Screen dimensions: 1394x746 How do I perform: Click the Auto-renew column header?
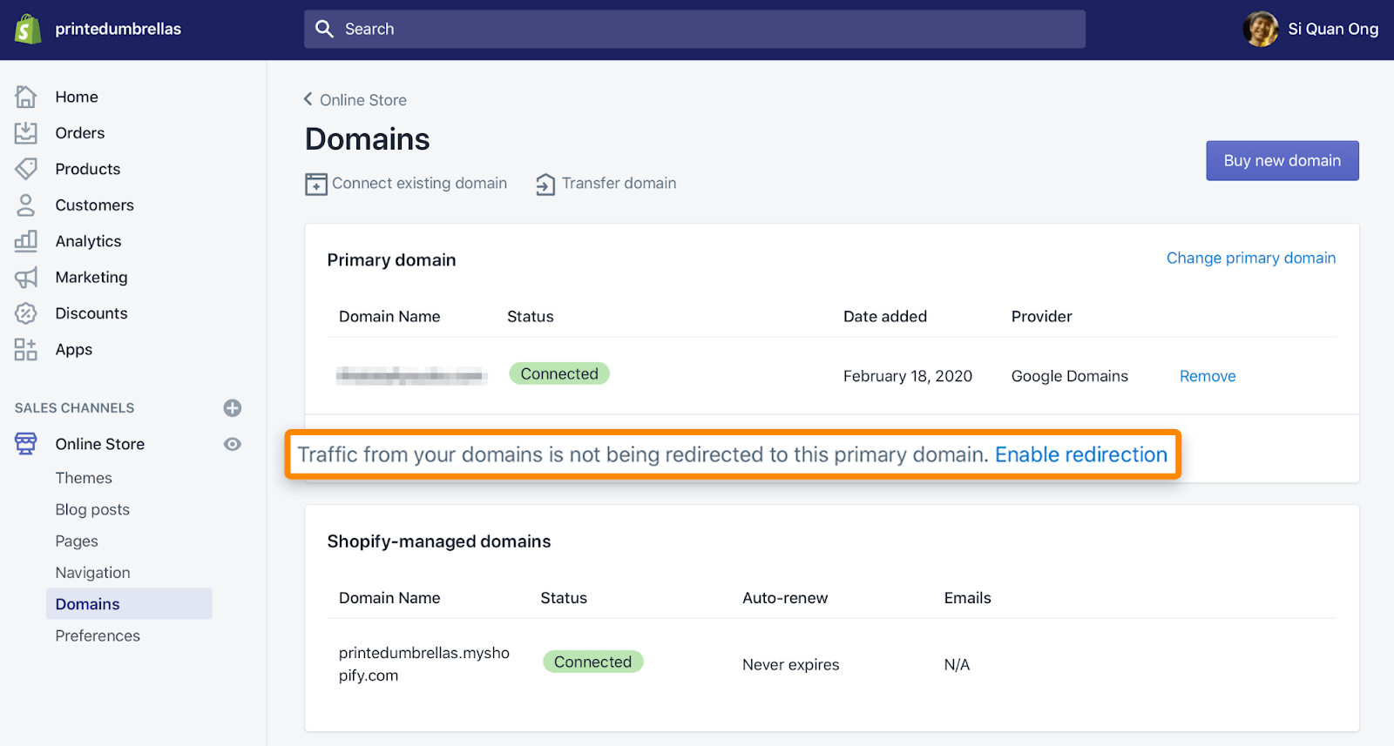(x=785, y=598)
